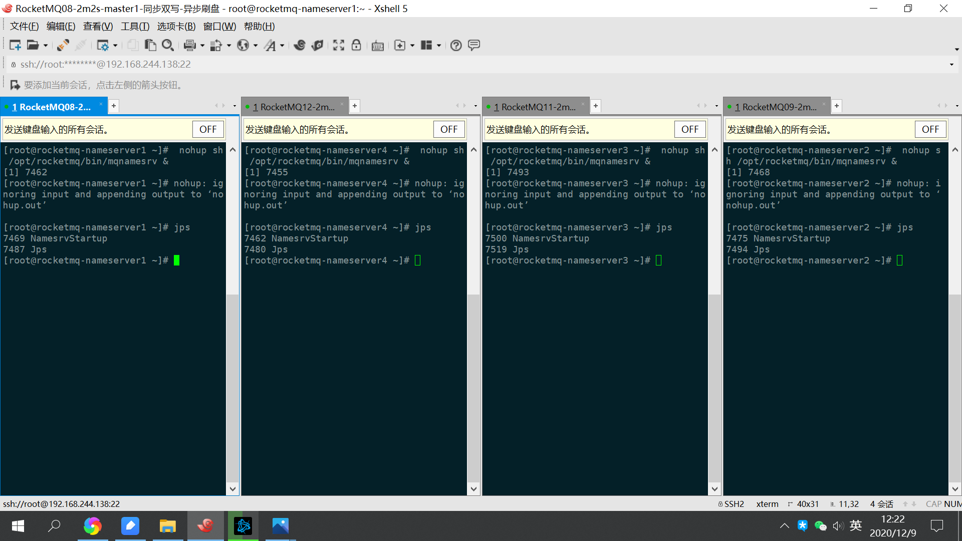Open the session properties gear icon
Screen dimensions: 962x541
[x=103, y=45]
